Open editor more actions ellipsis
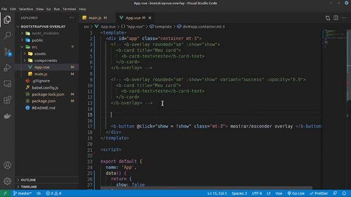This screenshot has width=351, height=197. [344, 18]
